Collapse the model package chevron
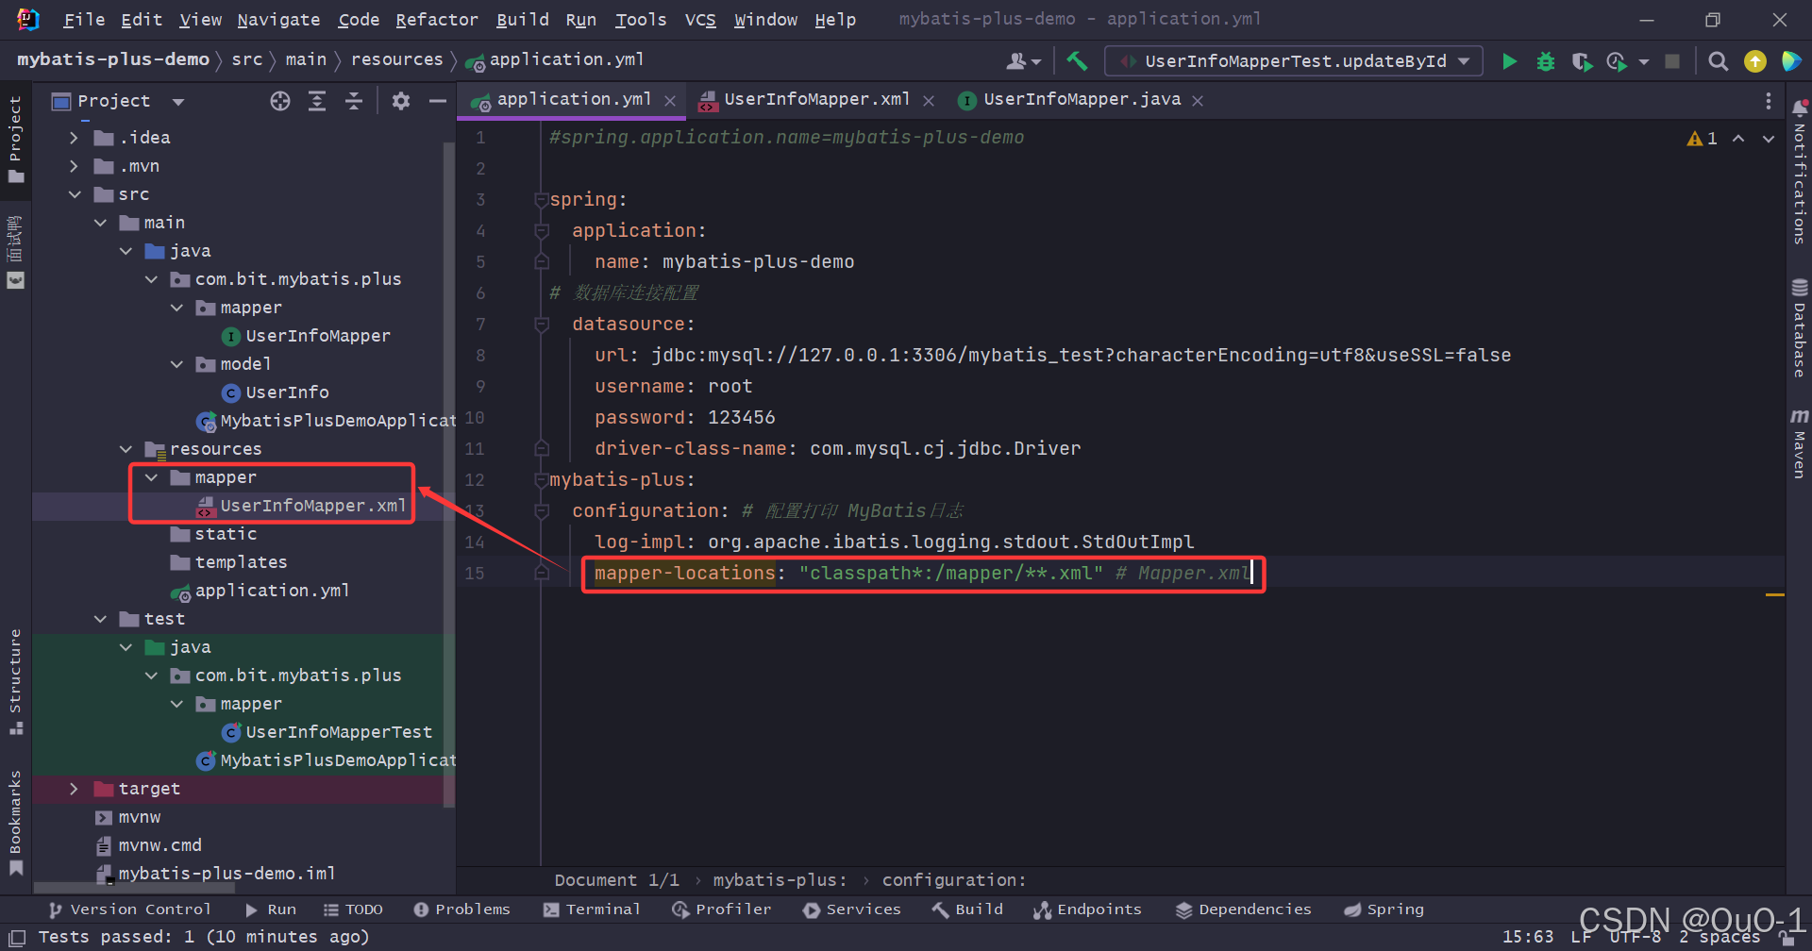The width and height of the screenshot is (1812, 951). point(176,364)
